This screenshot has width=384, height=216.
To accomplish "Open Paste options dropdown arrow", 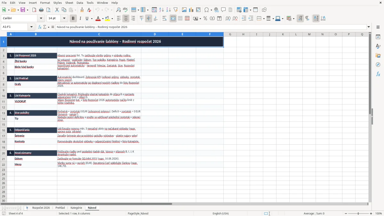I will coord(75,10).
